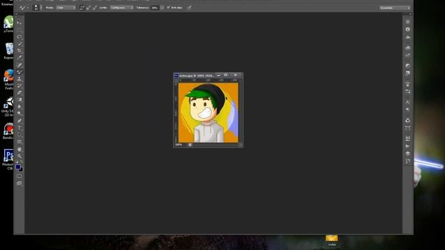Open the Histogram panel icon
This screenshot has width=445, height=250.
pos(408,37)
